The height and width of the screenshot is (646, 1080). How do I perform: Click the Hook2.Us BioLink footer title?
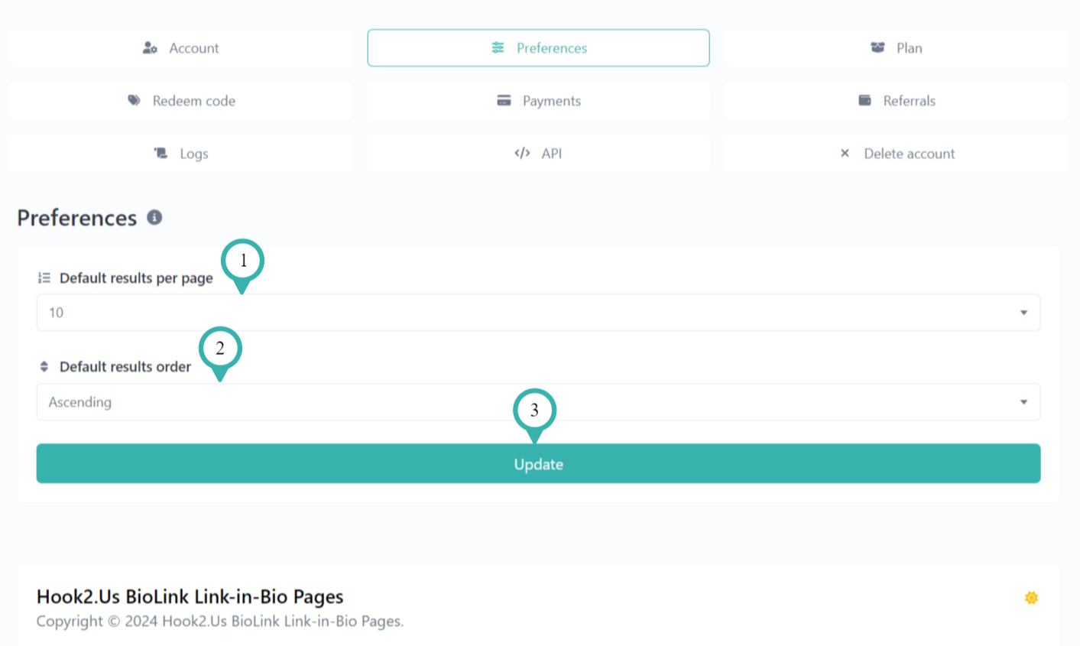tap(190, 596)
